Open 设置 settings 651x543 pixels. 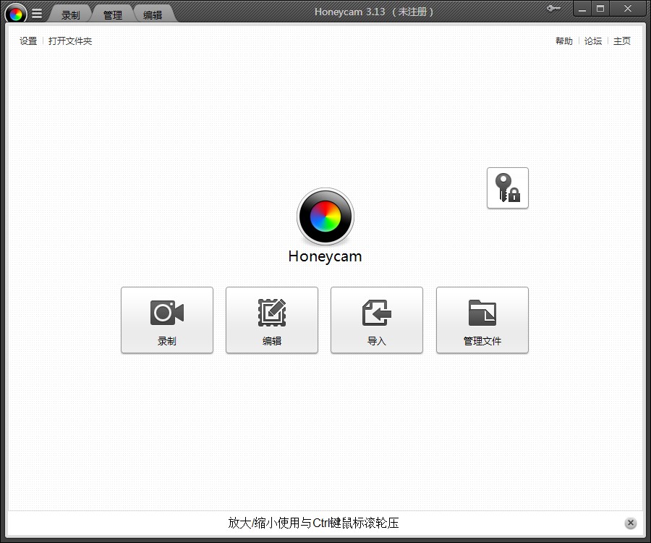[x=27, y=41]
